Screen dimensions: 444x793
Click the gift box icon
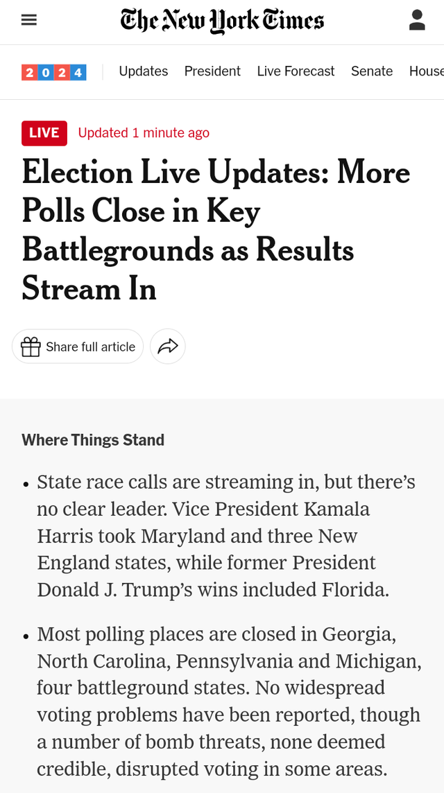pos(31,347)
